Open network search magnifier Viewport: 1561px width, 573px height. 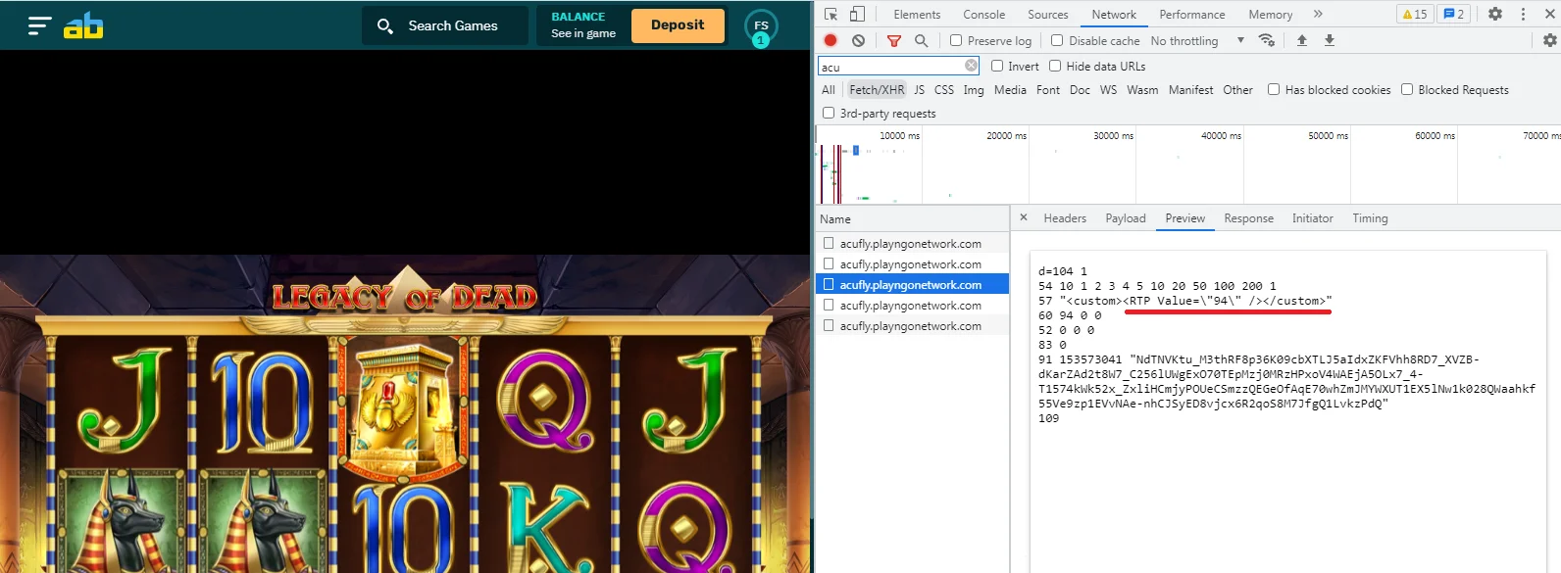[921, 40]
